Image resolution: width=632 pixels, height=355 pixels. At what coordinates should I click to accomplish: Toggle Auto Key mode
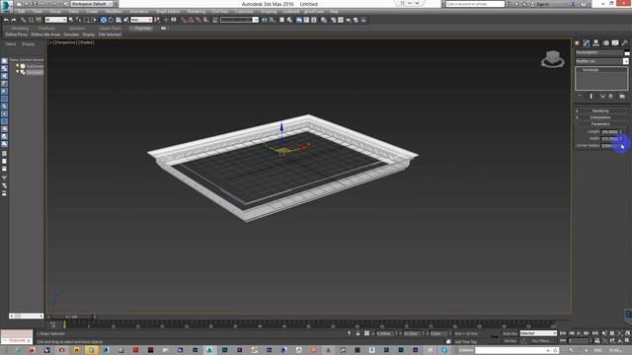pos(511,333)
